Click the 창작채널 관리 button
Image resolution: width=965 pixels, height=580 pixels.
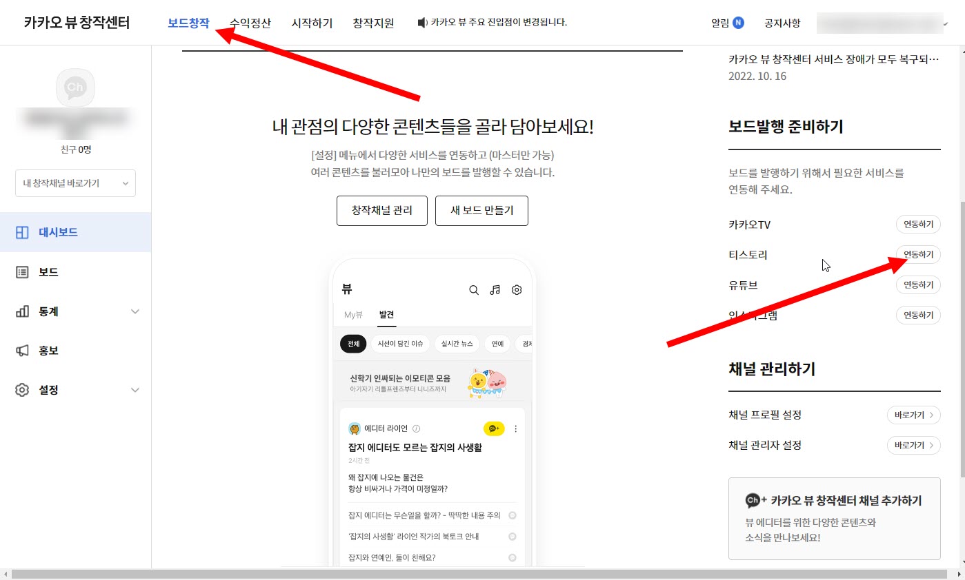coord(382,211)
